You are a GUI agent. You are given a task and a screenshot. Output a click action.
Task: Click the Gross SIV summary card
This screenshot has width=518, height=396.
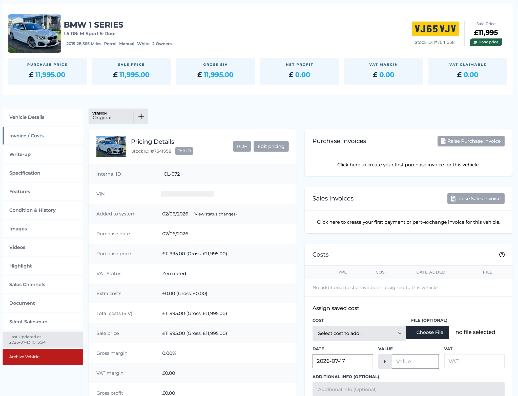pos(215,71)
